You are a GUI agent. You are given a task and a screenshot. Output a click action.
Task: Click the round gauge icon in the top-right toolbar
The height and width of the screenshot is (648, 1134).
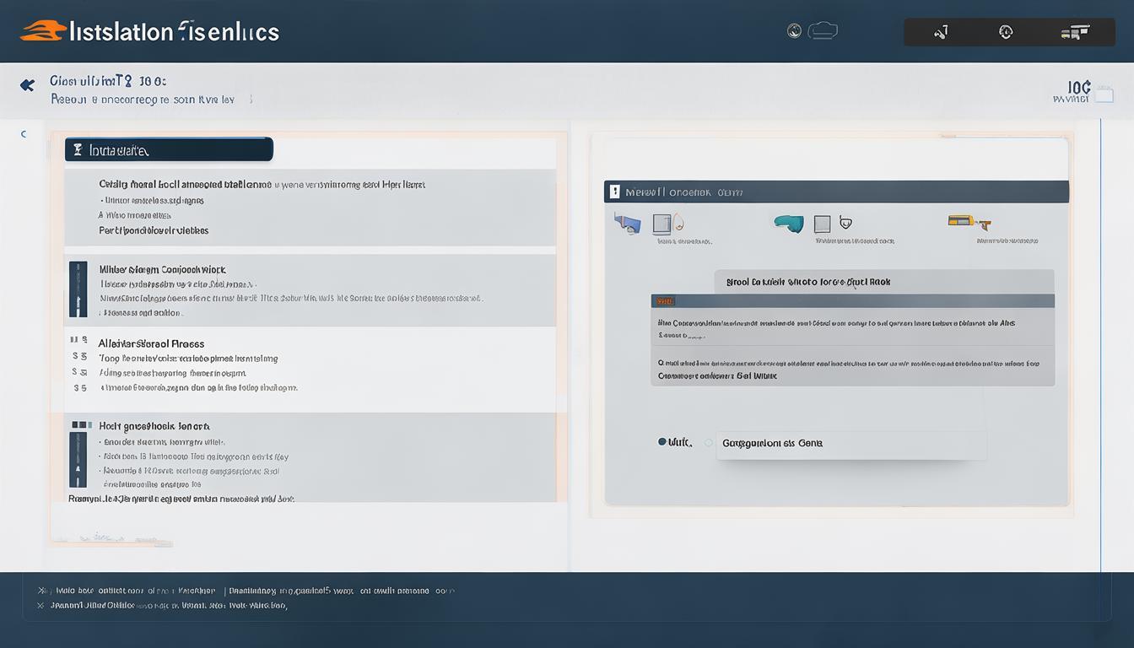tap(1006, 32)
